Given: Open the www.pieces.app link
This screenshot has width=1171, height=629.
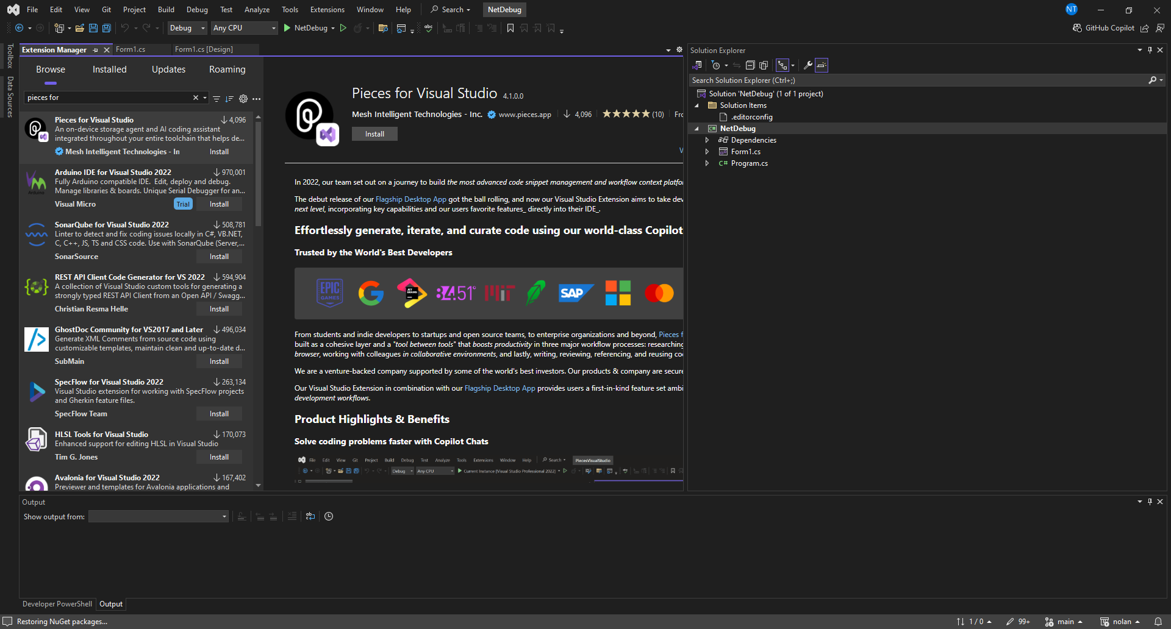Looking at the screenshot, I should coord(525,115).
